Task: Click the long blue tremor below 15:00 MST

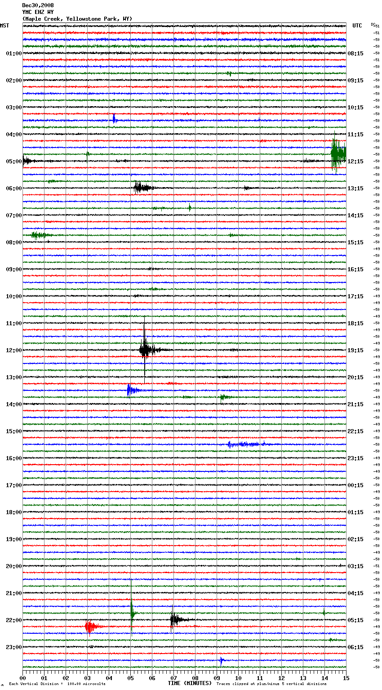Action: point(246,444)
